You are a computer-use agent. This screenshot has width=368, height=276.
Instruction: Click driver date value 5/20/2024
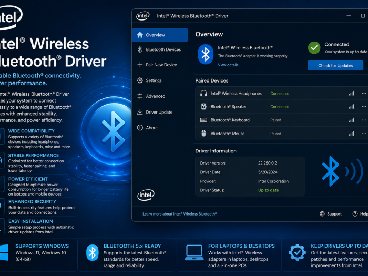268,172
